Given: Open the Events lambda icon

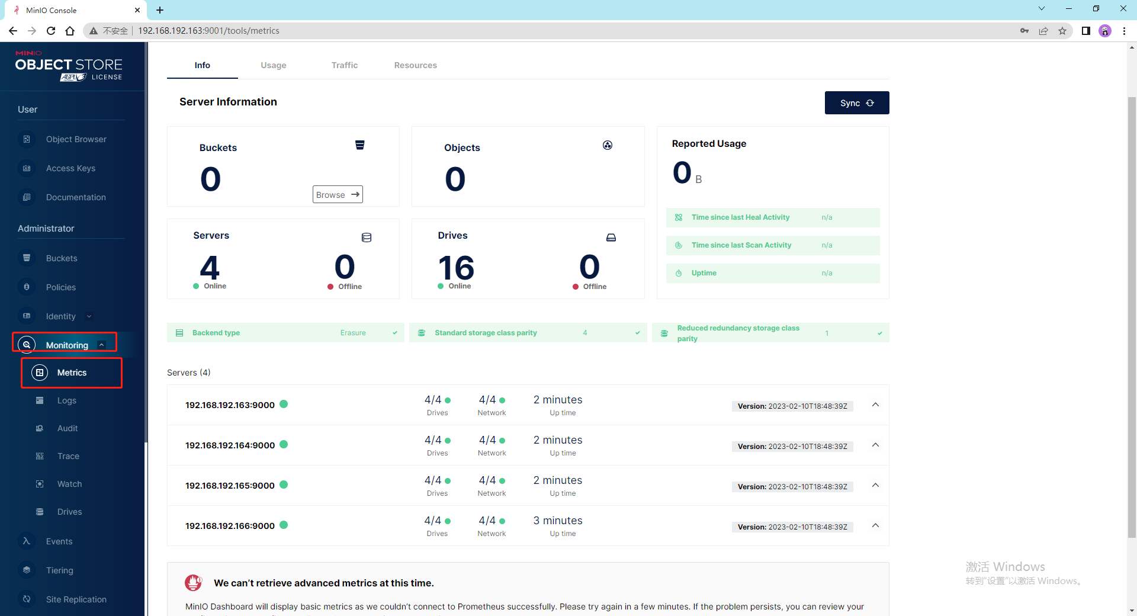Looking at the screenshot, I should 27,541.
